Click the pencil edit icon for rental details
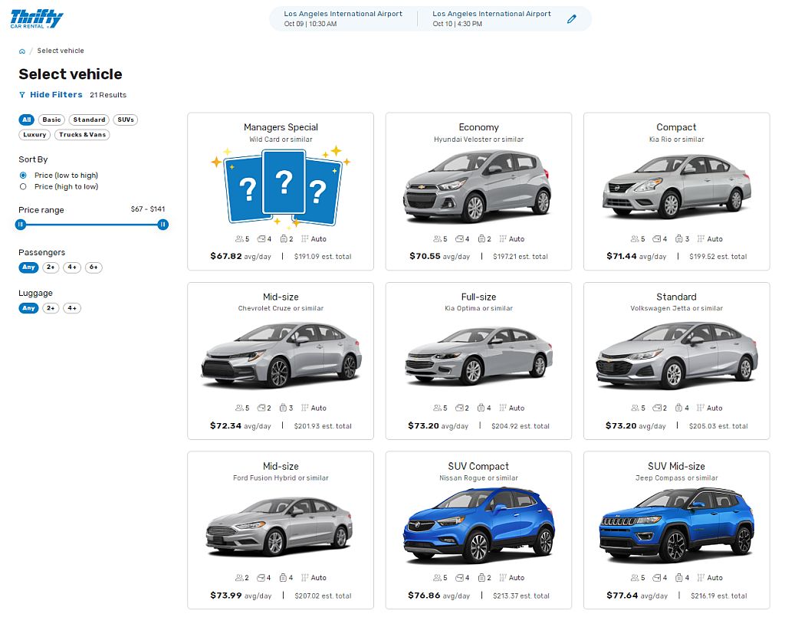Viewport: 785px width, 617px height. [x=571, y=19]
